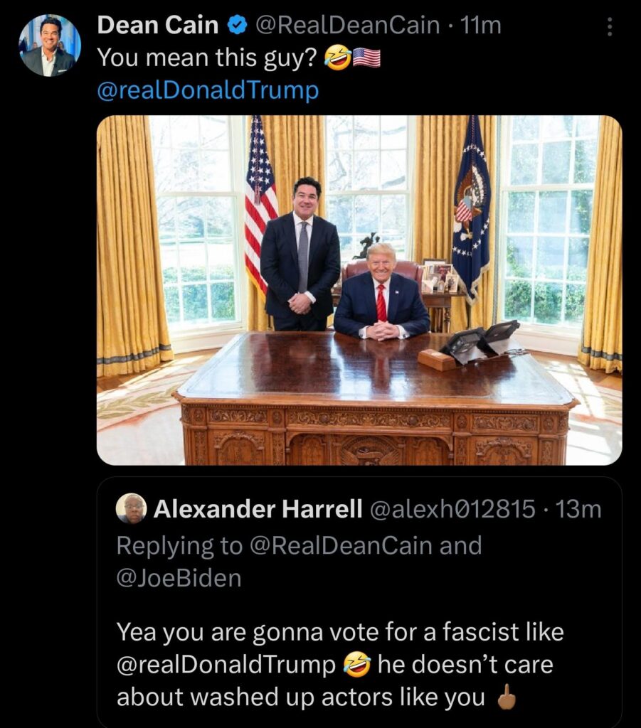The height and width of the screenshot is (728, 641).
Task: Click the middle finger emoji in quoted tweet
Action: [x=507, y=697]
